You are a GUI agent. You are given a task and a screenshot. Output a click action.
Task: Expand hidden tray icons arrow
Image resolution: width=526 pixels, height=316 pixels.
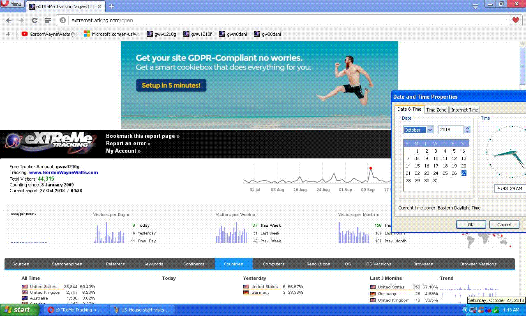(465, 310)
